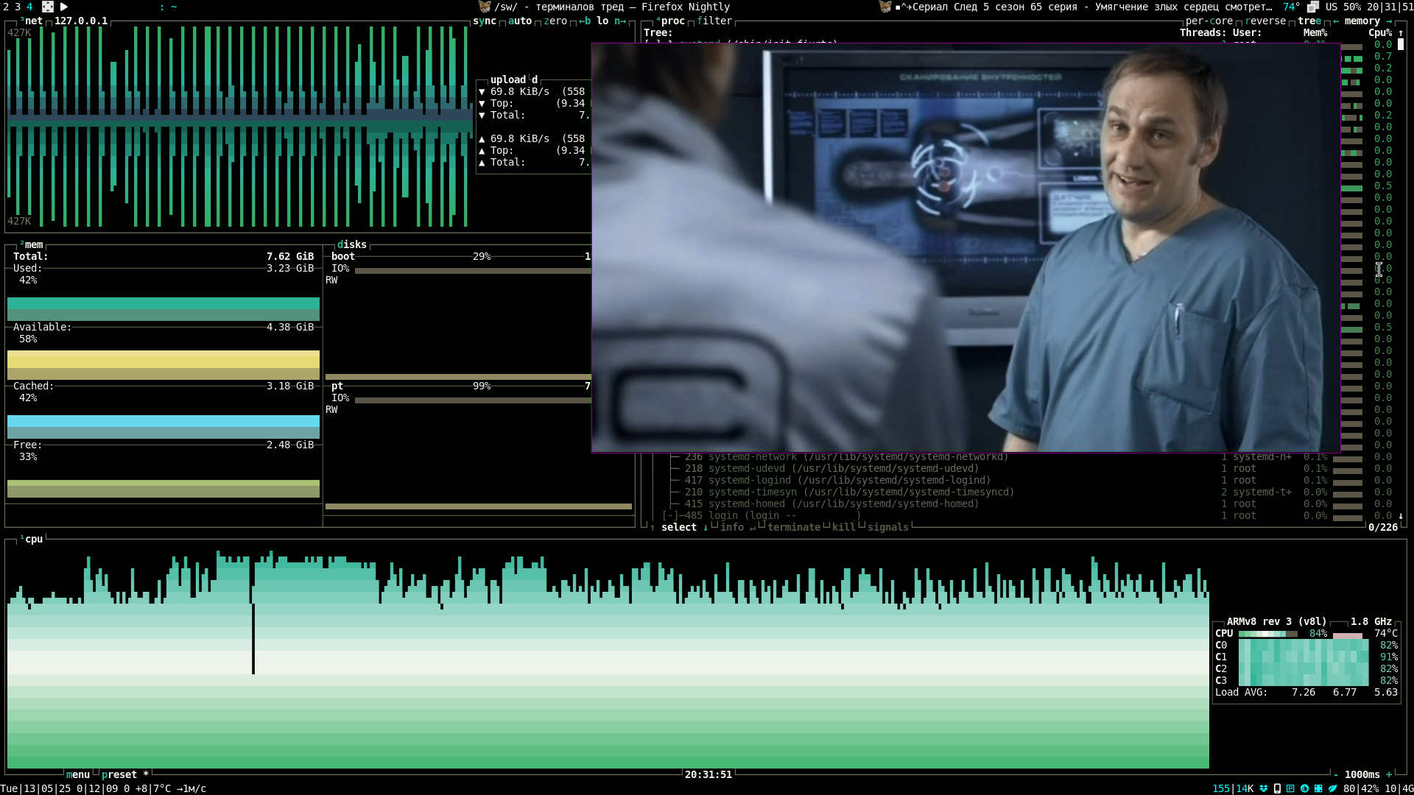Click process list scroll down arrow
Viewport: 1414px width, 795px height.
pyautogui.click(x=1401, y=516)
